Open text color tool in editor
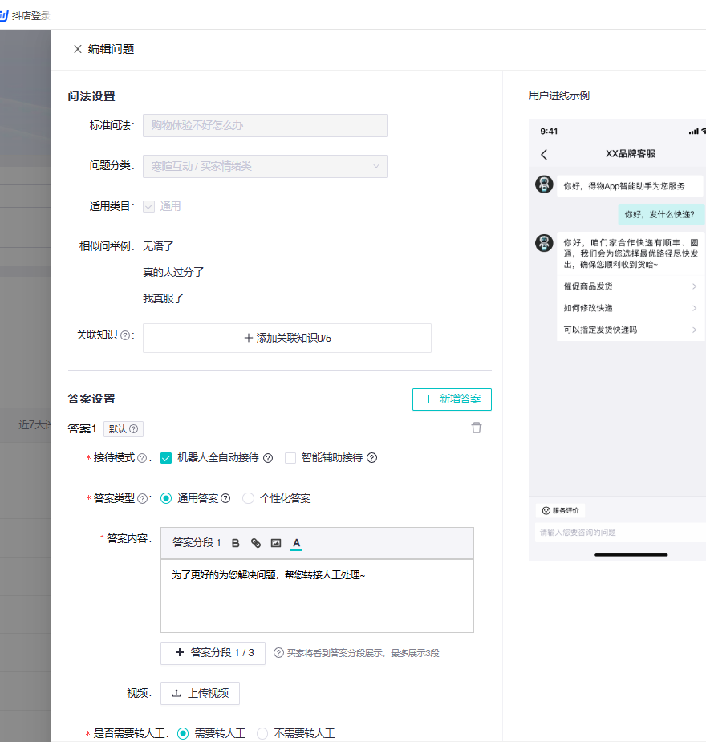 [296, 543]
